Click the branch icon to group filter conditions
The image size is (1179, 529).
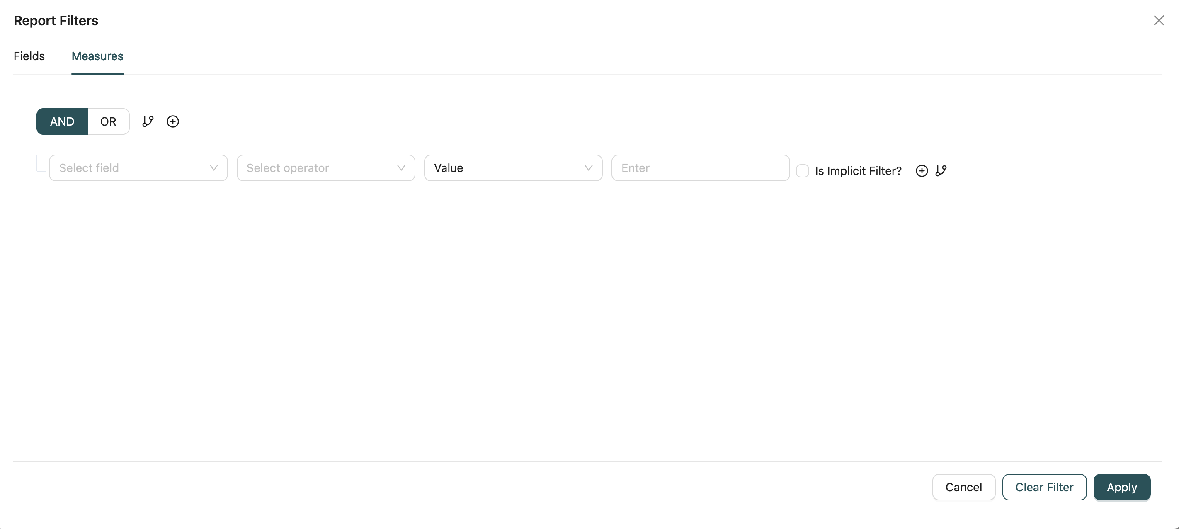click(148, 121)
